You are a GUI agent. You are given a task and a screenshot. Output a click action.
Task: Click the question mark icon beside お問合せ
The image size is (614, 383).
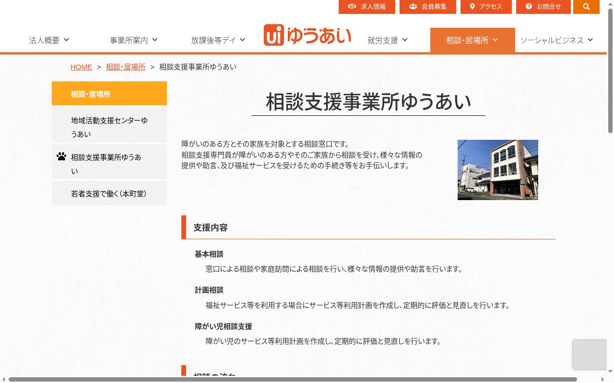(x=529, y=7)
